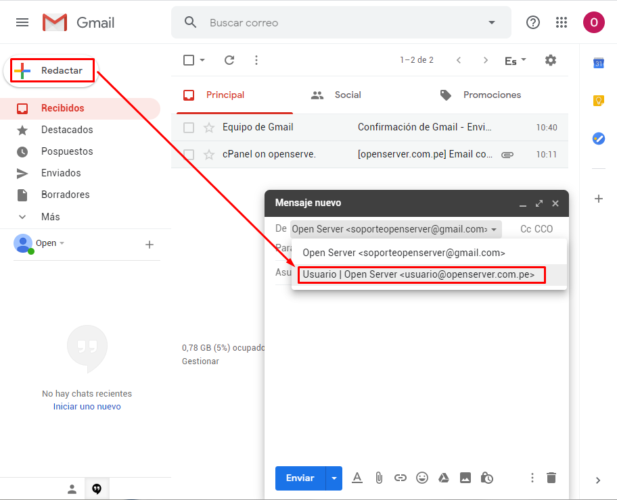Toggle confidential mode lock-clock icon

(486, 478)
